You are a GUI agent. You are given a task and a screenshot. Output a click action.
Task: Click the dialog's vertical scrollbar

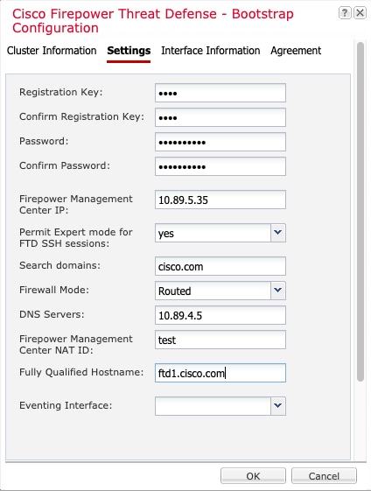point(360,212)
